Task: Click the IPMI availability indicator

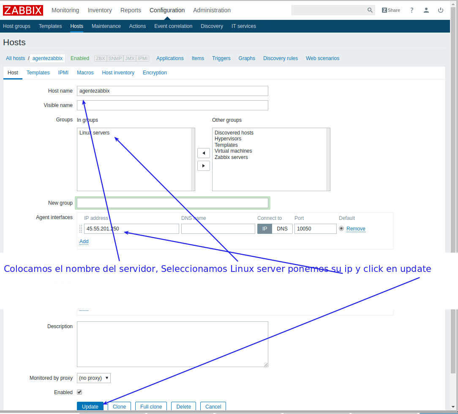Action: [x=142, y=58]
